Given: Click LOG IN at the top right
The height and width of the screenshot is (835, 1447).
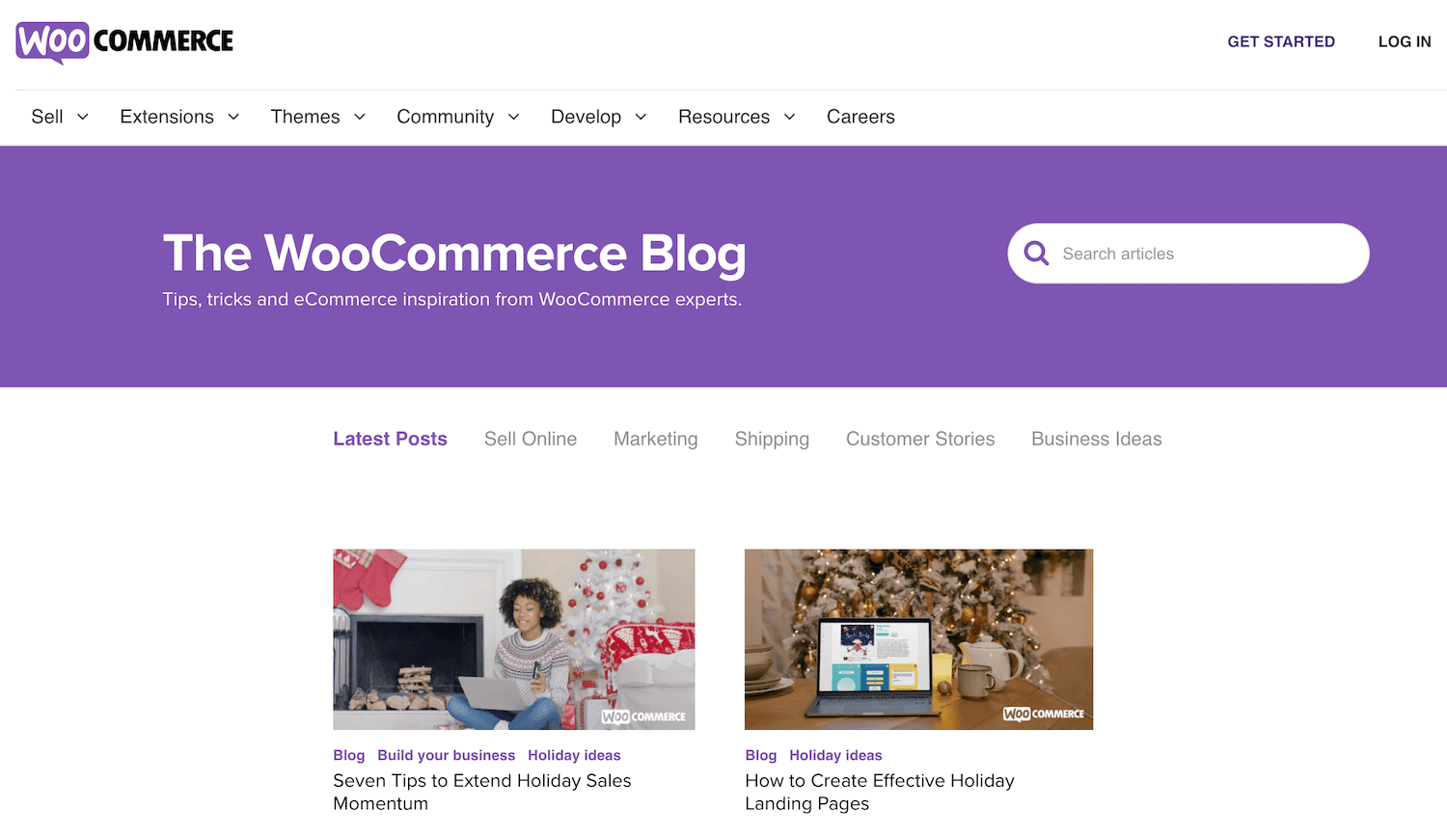Looking at the screenshot, I should [1405, 41].
